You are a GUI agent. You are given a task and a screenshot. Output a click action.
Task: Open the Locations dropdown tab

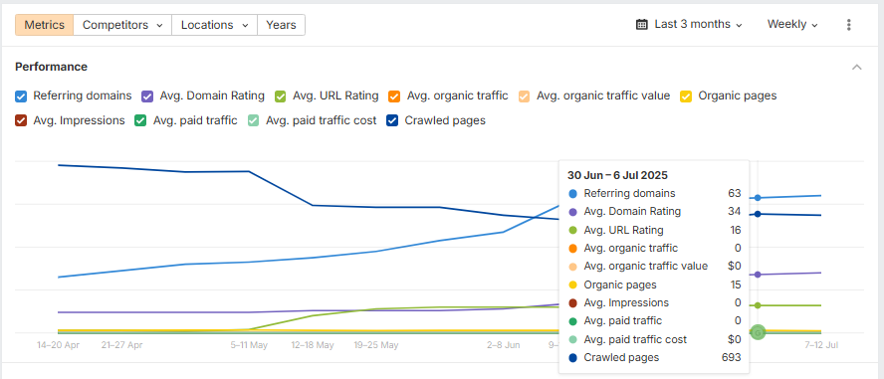[214, 25]
